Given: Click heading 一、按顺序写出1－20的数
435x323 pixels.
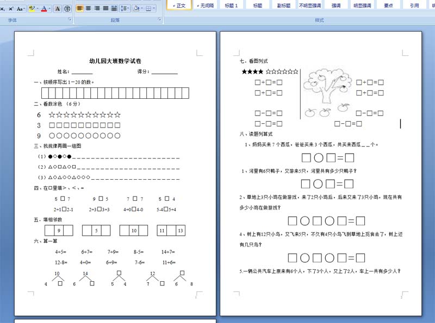Looking at the screenshot, I should click(64, 82).
